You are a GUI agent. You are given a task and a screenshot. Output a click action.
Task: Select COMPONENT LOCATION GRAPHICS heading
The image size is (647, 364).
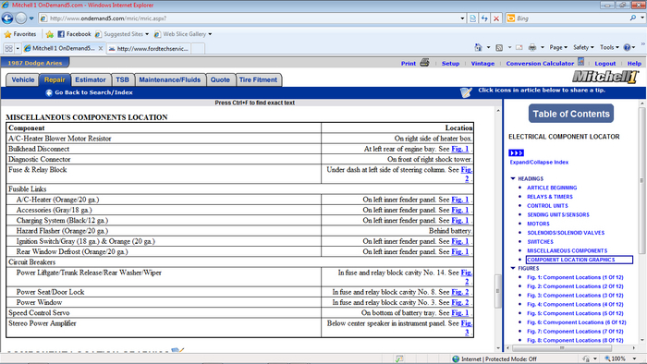[x=580, y=260]
